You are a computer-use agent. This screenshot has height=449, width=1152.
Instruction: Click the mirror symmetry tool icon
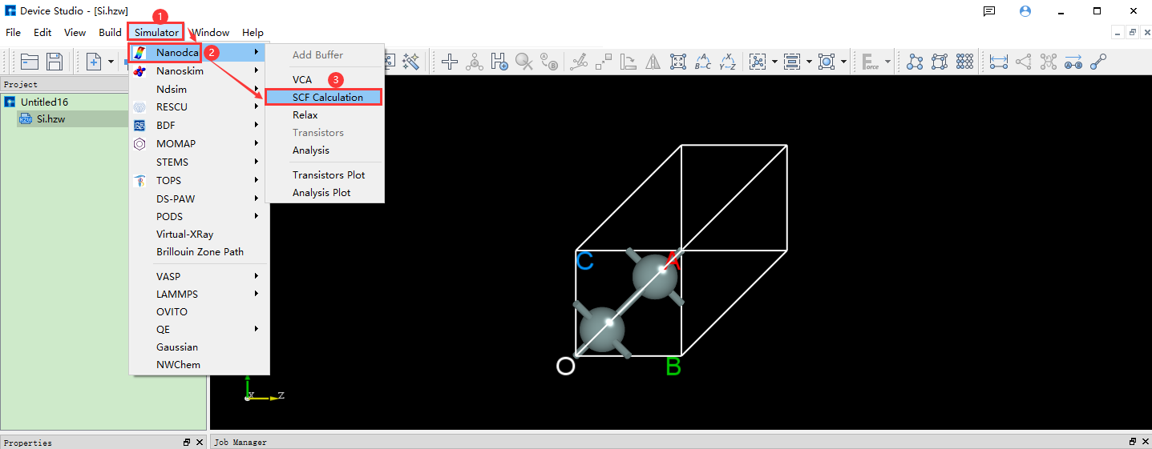653,62
